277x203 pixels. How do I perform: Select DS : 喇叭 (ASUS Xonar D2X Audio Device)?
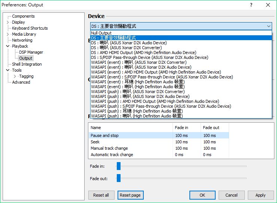(x=181, y=43)
